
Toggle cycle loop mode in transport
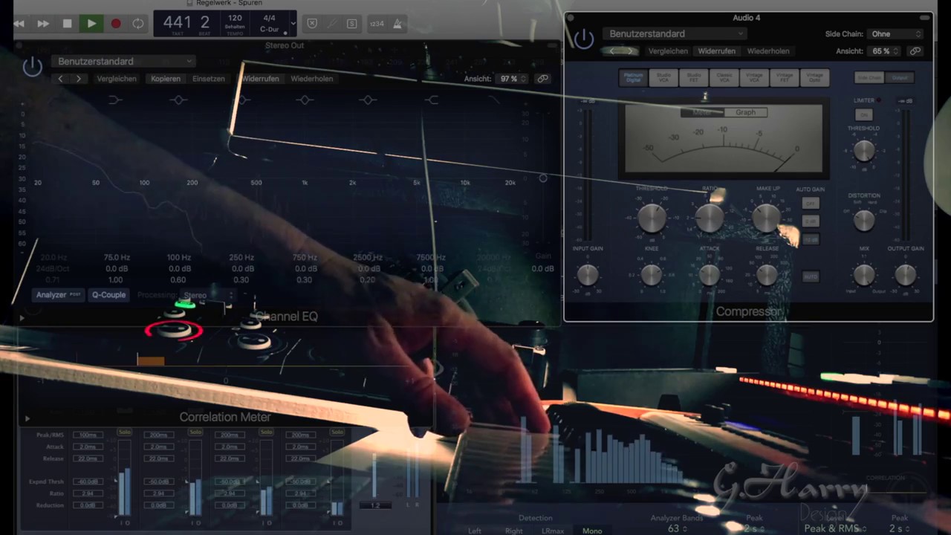click(138, 24)
